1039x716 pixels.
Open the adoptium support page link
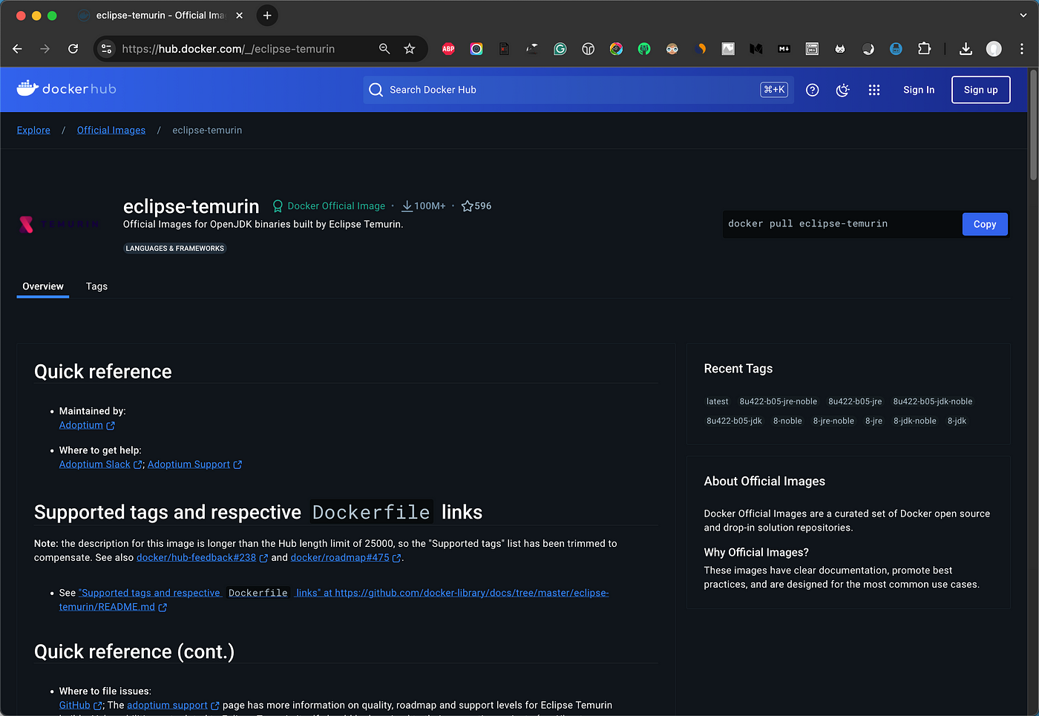coord(173,706)
